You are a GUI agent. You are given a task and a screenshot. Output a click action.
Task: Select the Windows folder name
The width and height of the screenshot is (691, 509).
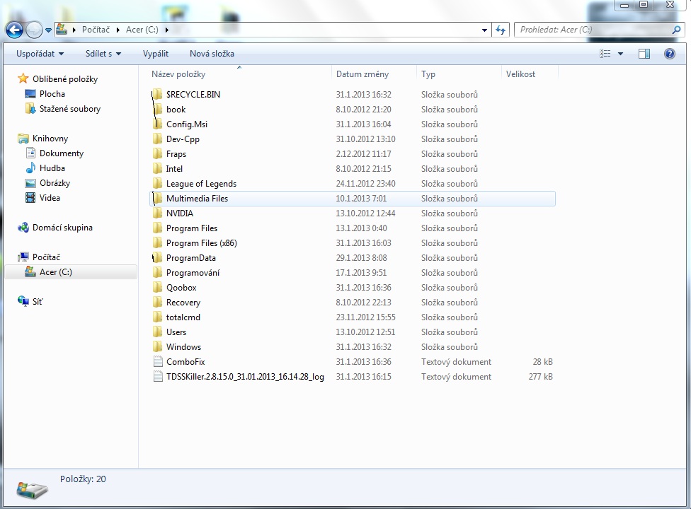(184, 347)
